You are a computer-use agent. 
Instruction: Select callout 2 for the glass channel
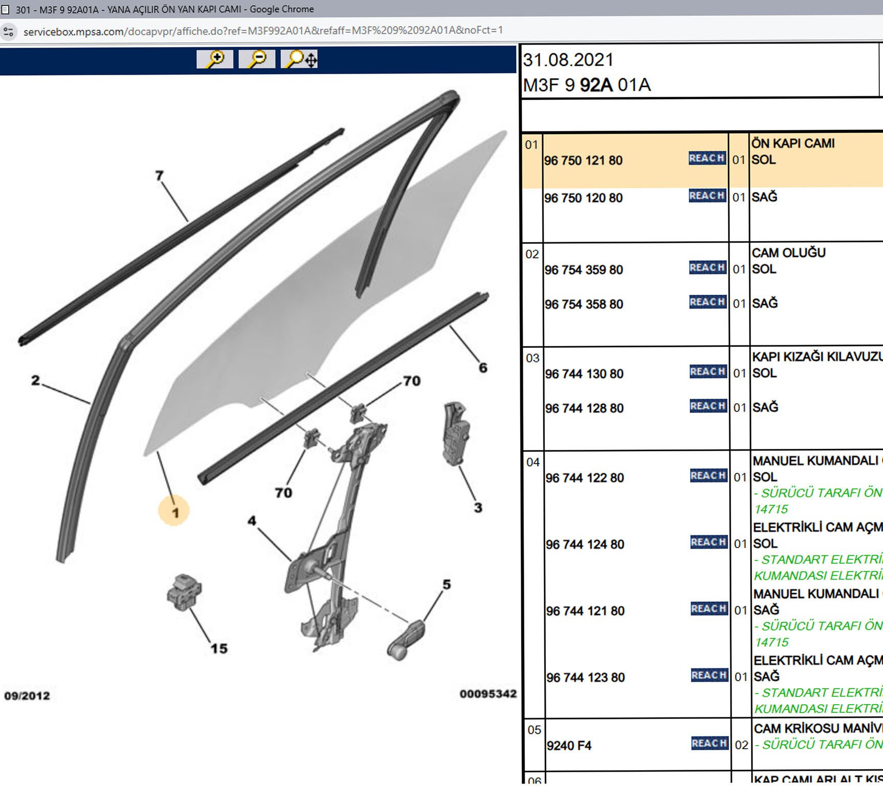pos(35,381)
